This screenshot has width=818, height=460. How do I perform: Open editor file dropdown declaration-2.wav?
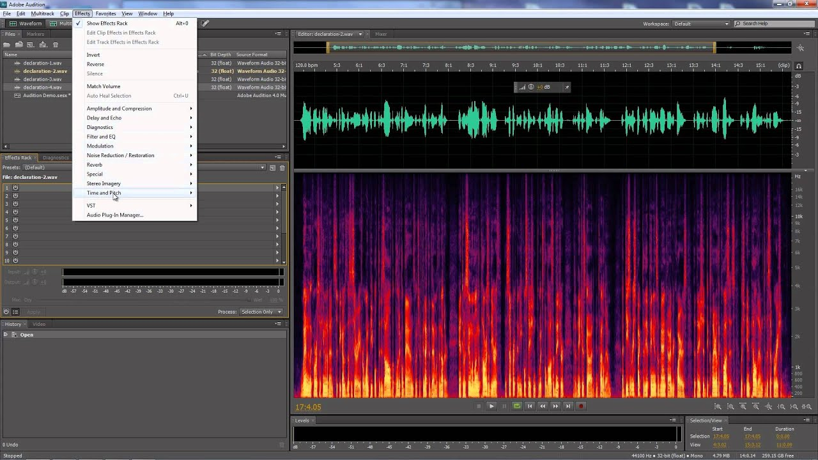[x=360, y=34]
